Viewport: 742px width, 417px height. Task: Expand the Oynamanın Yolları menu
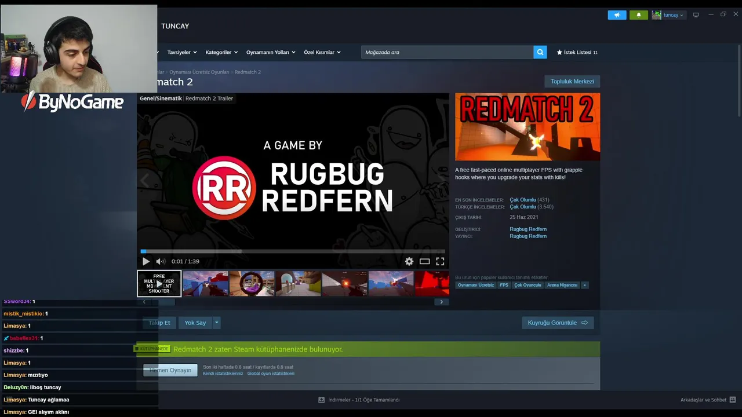pyautogui.click(x=271, y=52)
